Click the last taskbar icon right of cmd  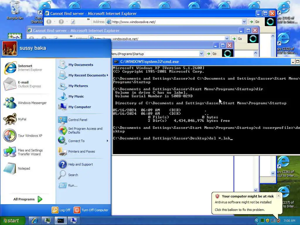coord(73,221)
